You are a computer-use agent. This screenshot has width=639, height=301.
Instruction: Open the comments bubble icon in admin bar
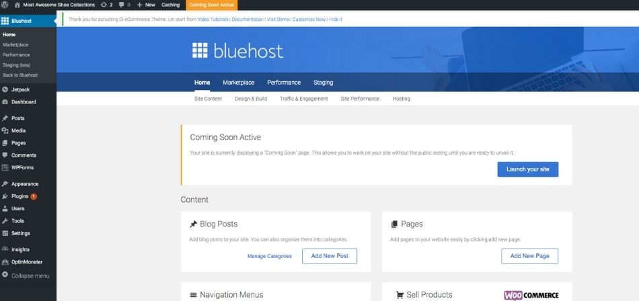(x=122, y=5)
